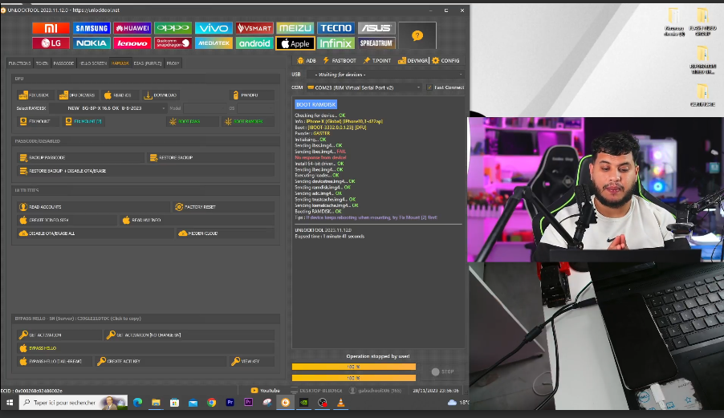Screen dimensions: 724x418
Task: Click Set Activation [No Change SN]
Action: [189, 335]
